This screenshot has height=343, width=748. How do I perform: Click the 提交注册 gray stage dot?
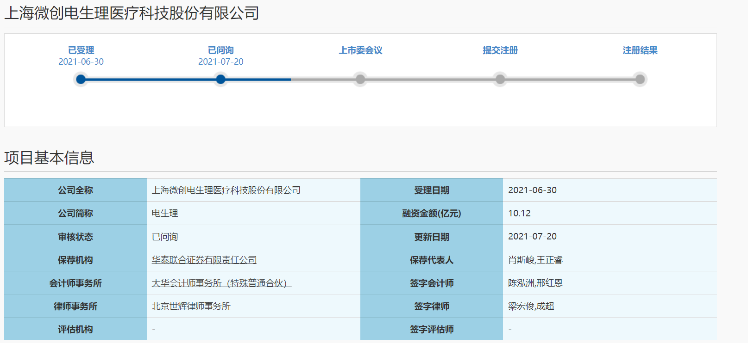500,80
